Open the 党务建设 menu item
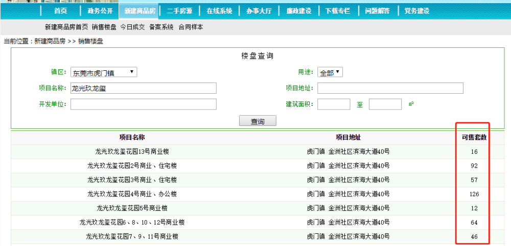The height and width of the screenshot is (246, 511). pyautogui.click(x=417, y=11)
